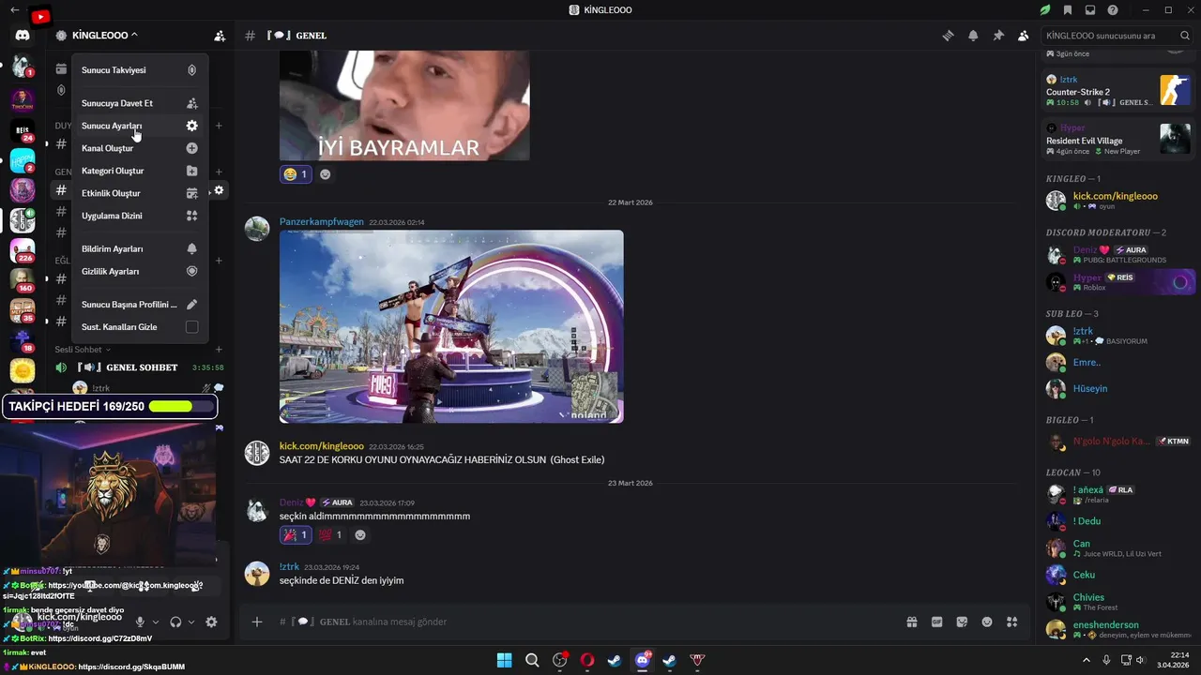Open the Help question mark icon
This screenshot has height=675, width=1201.
[1113, 10]
